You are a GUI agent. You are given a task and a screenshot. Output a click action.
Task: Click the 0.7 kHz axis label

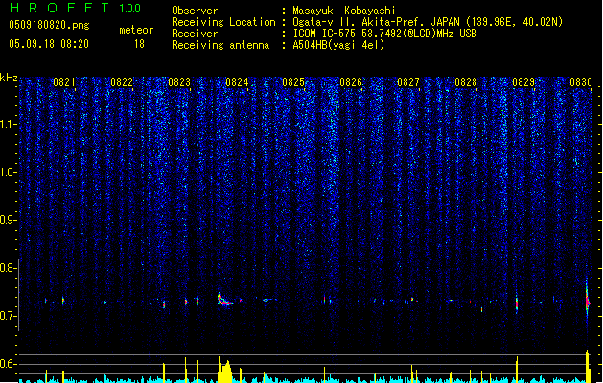pos(9,316)
